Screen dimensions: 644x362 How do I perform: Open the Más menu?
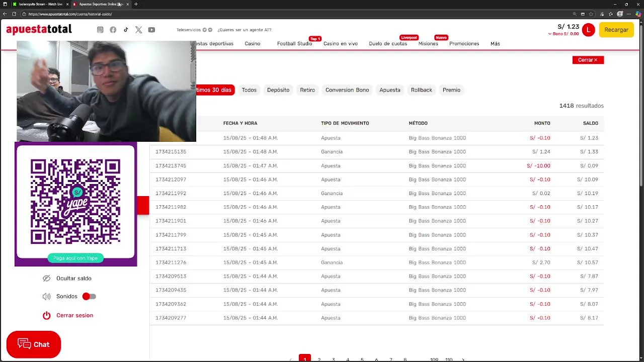click(495, 44)
